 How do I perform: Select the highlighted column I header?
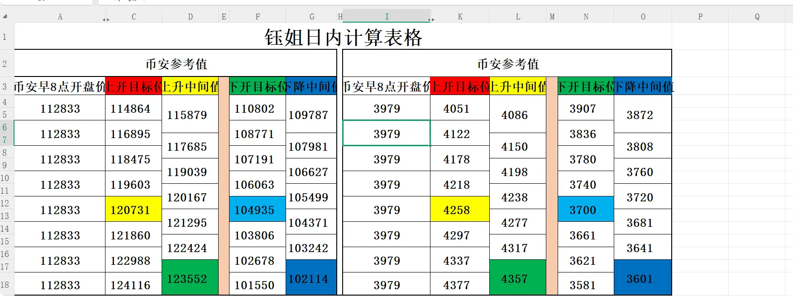click(x=387, y=16)
